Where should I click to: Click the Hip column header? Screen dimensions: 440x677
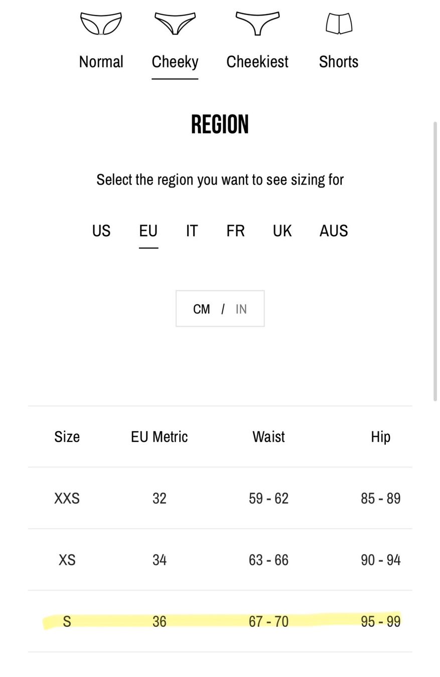(x=380, y=437)
